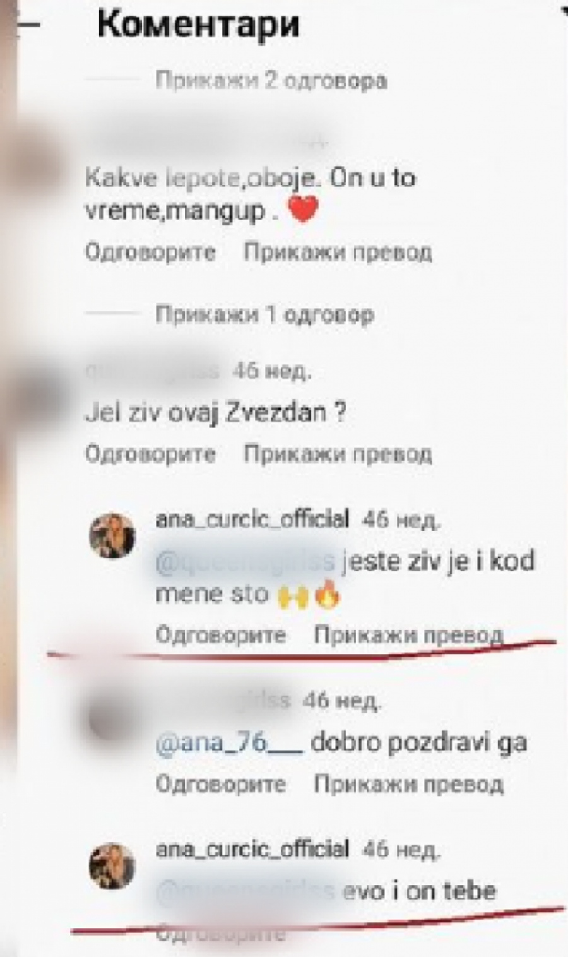Show translation of 'jeste ziv je i kod mene'
Viewport: 568px width, 957px height.
coord(408,634)
